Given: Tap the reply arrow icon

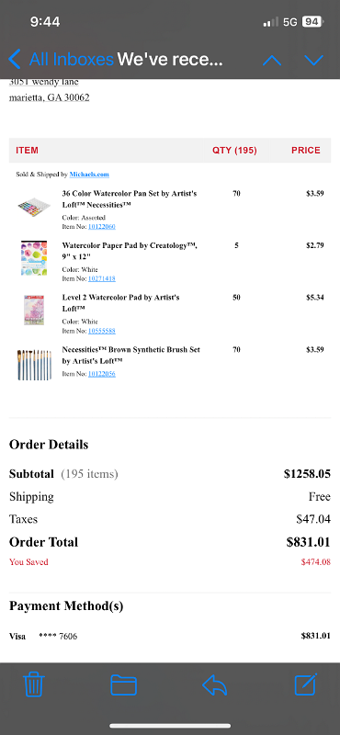Looking at the screenshot, I should point(215,685).
